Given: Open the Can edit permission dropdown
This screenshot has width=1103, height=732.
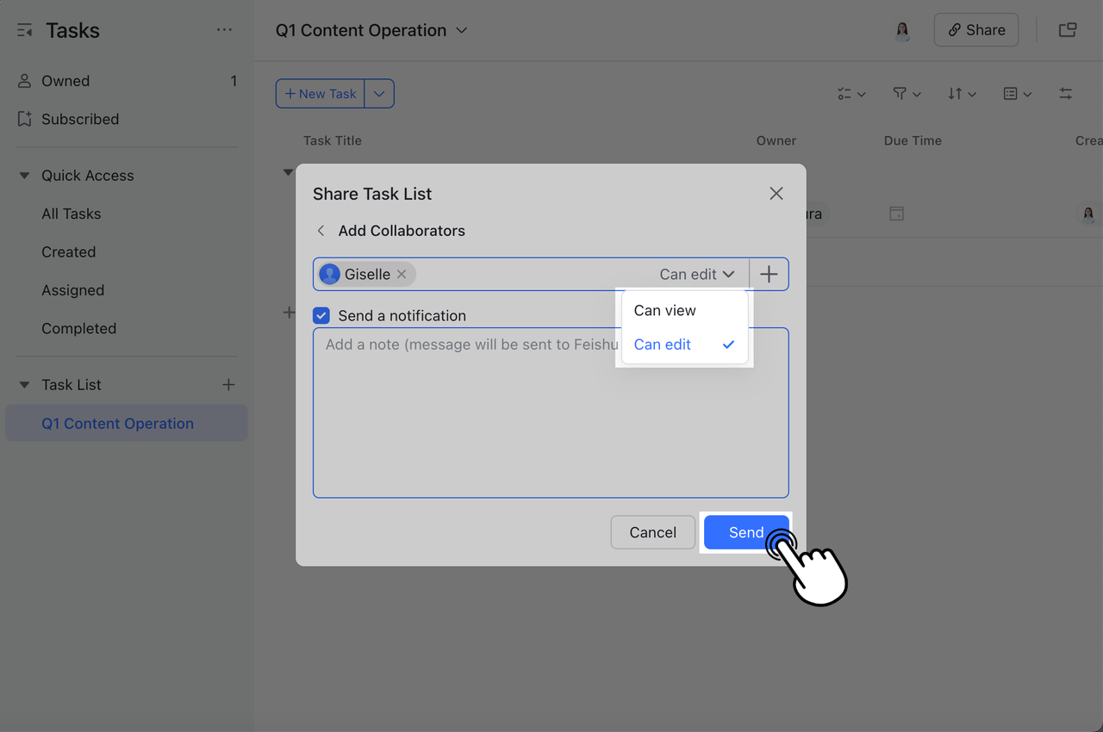Looking at the screenshot, I should click(x=696, y=274).
